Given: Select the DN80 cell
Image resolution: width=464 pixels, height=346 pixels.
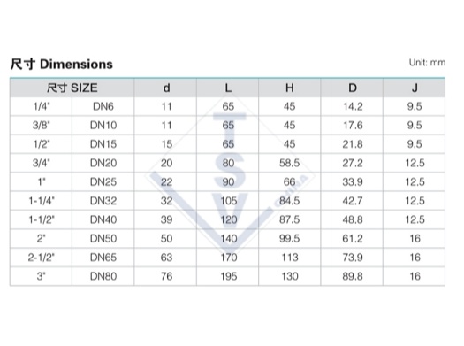Looking at the screenshot, I should (103, 276).
